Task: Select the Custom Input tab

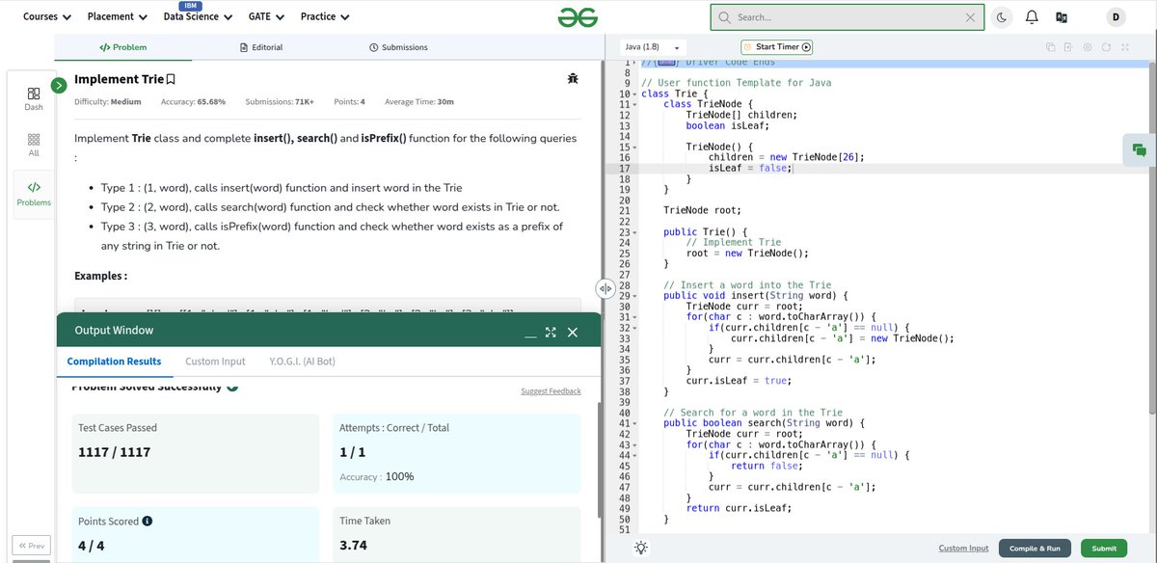Action: [215, 362]
